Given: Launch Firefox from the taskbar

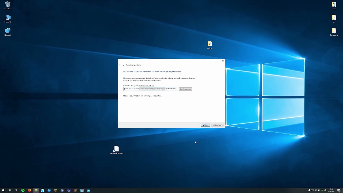Looking at the screenshot, I should click(29, 190).
